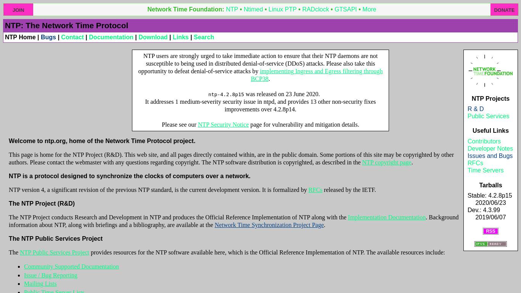Open Public Services in sidebar

[488, 116]
